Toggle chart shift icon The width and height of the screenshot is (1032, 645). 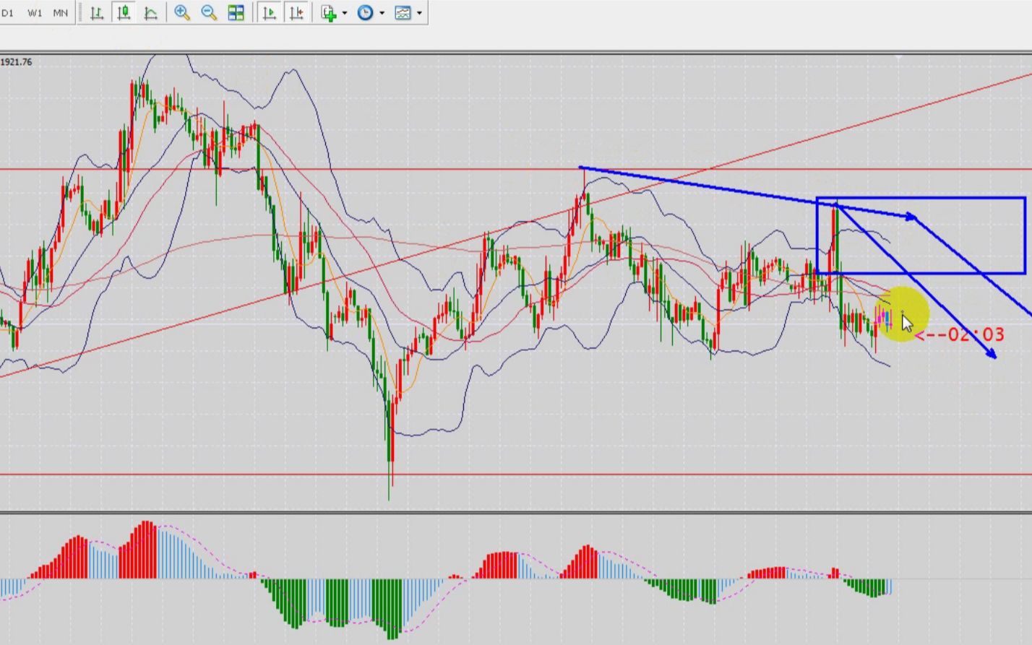[x=296, y=13]
